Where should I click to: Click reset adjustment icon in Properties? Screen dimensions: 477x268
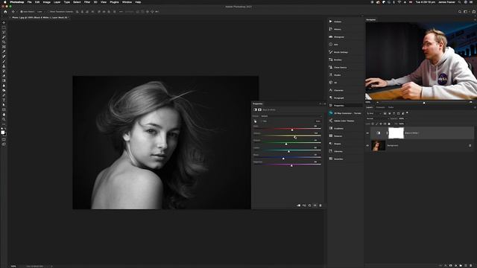point(309,205)
